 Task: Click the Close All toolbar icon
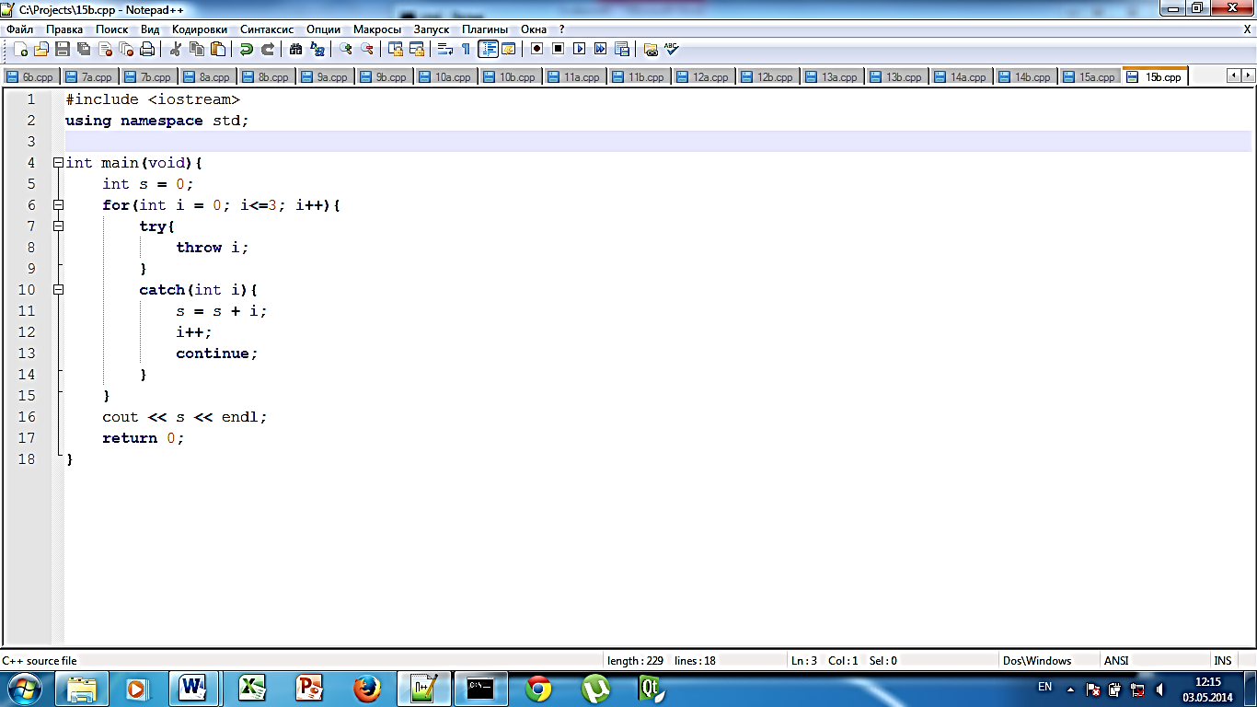[x=126, y=50]
